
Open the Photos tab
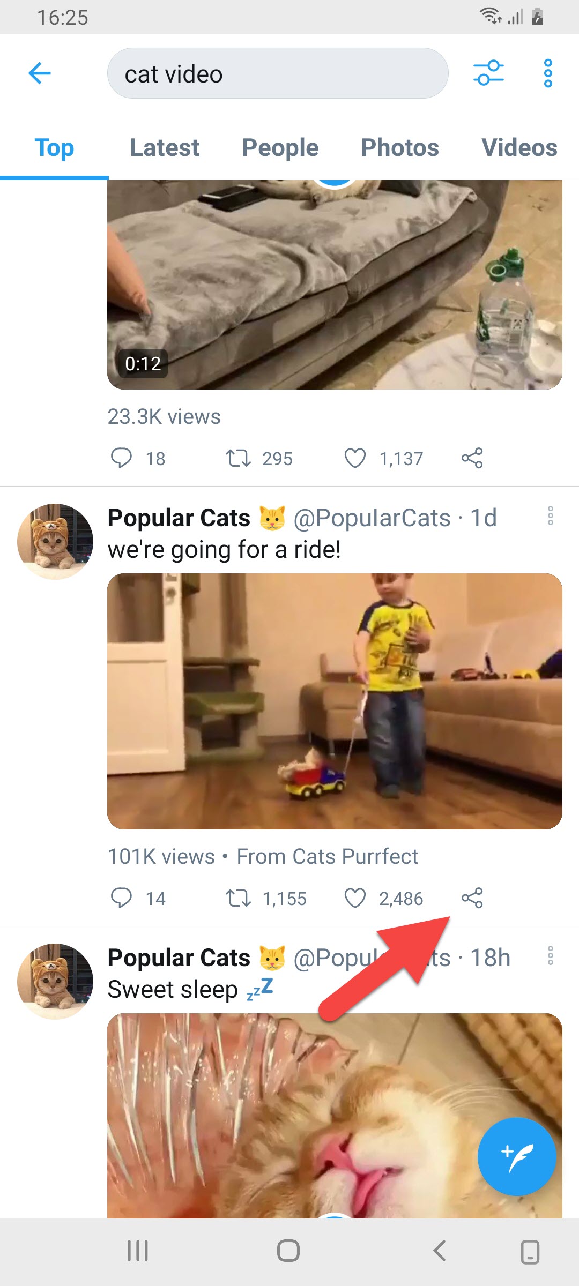pos(400,148)
